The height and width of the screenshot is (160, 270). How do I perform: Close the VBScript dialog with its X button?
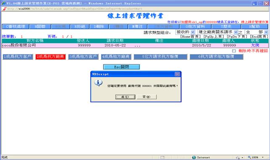point(177,74)
